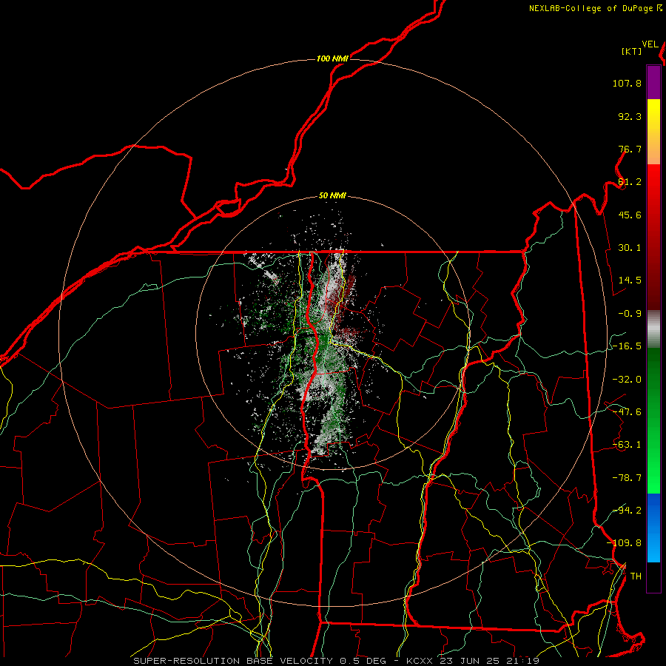Click the -94.2 value on velocity scale
The height and width of the screenshot is (666, 666).
tap(627, 511)
